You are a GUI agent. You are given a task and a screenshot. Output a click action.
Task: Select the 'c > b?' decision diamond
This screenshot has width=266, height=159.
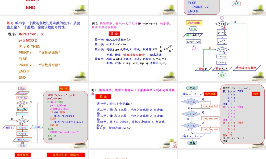191,126
